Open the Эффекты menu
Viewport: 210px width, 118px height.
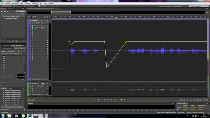click(28, 4)
